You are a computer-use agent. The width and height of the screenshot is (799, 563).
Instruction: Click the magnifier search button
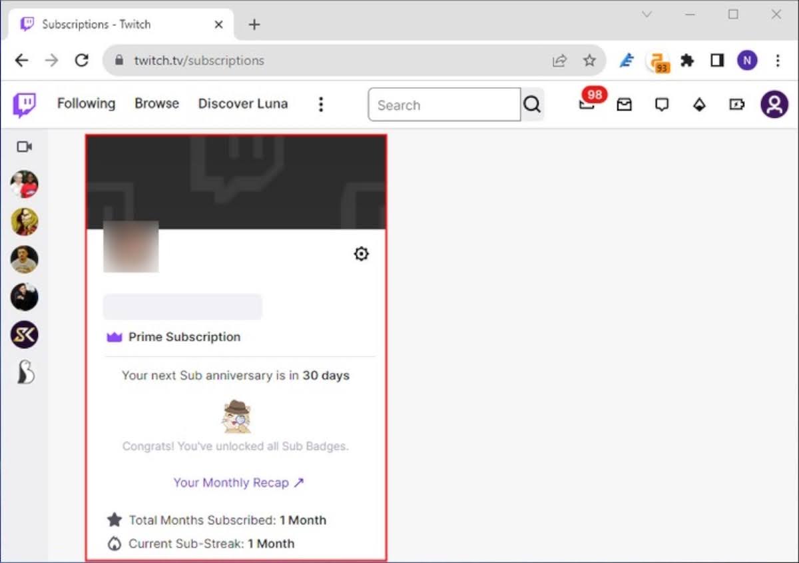532,105
